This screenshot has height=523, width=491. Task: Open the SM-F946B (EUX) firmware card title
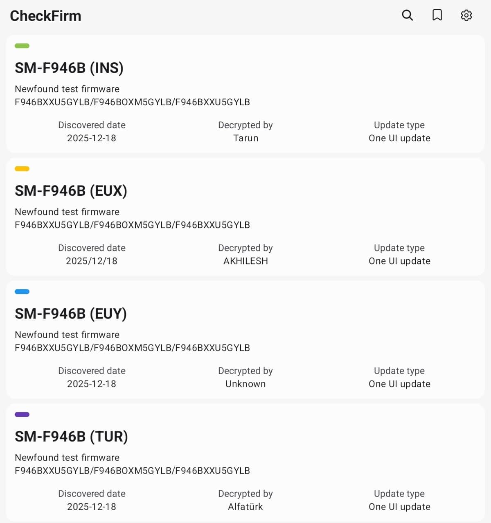pyautogui.click(x=71, y=191)
